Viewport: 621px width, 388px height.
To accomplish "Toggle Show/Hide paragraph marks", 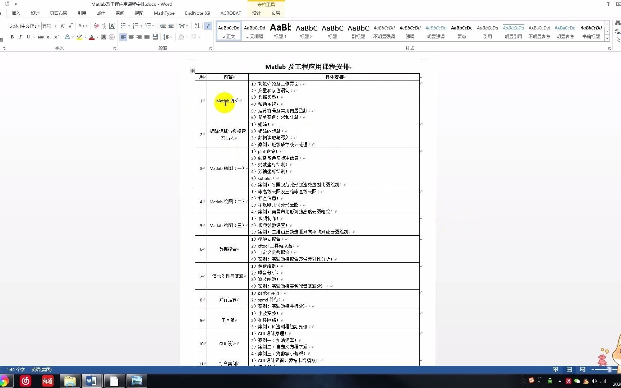I will tap(208, 26).
